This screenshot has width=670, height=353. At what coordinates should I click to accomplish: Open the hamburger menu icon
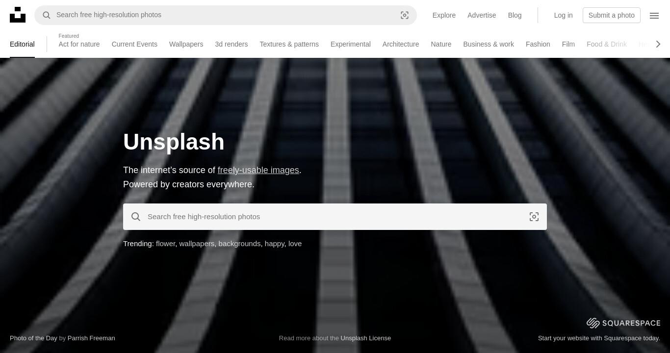click(654, 15)
